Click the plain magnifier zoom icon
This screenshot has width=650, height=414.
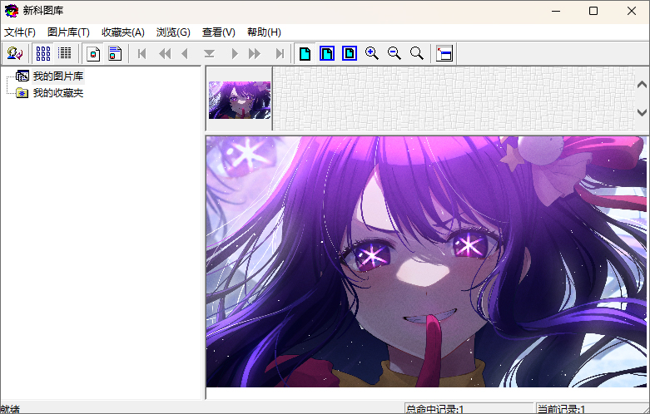point(417,53)
